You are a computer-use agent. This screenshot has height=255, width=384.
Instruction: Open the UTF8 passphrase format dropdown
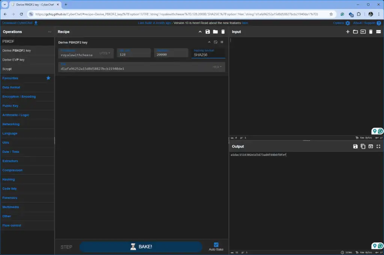(x=105, y=53)
